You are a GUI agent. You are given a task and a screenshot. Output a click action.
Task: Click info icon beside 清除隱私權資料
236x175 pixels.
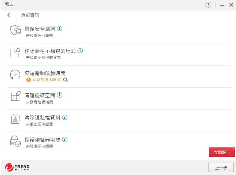coord(65,117)
